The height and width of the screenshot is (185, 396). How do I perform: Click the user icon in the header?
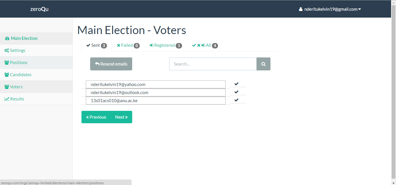(x=301, y=9)
